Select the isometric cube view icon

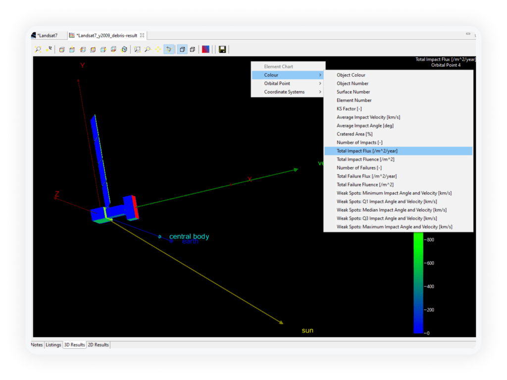point(124,49)
